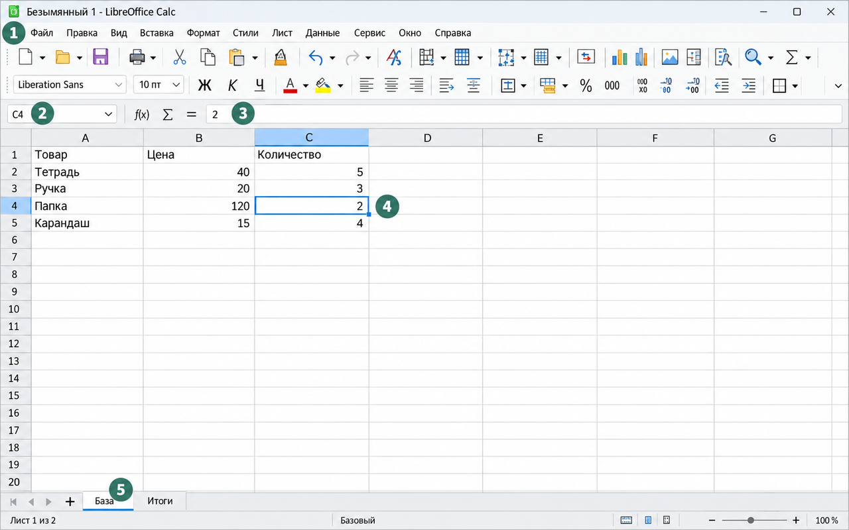This screenshot has height=530, width=849.
Task: Switch to the Итоги sheet tab
Action: pyautogui.click(x=160, y=502)
